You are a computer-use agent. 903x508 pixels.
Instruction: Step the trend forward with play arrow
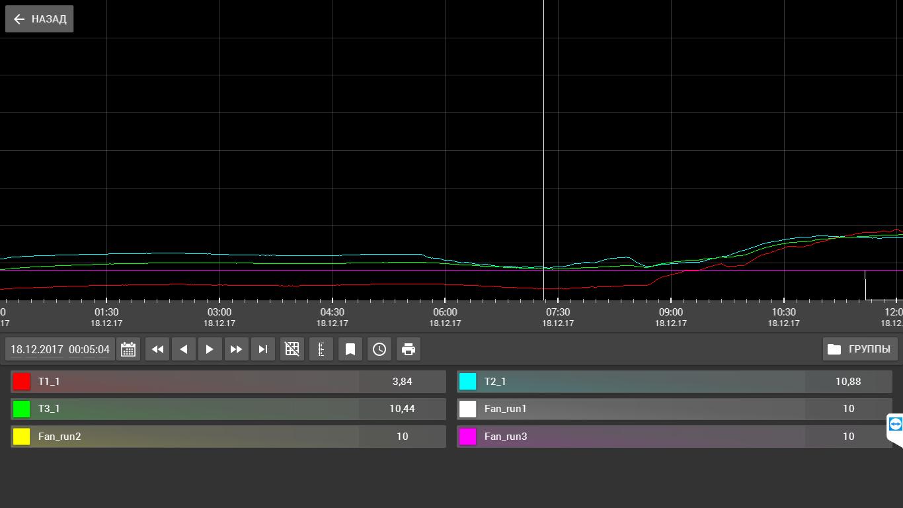210,349
